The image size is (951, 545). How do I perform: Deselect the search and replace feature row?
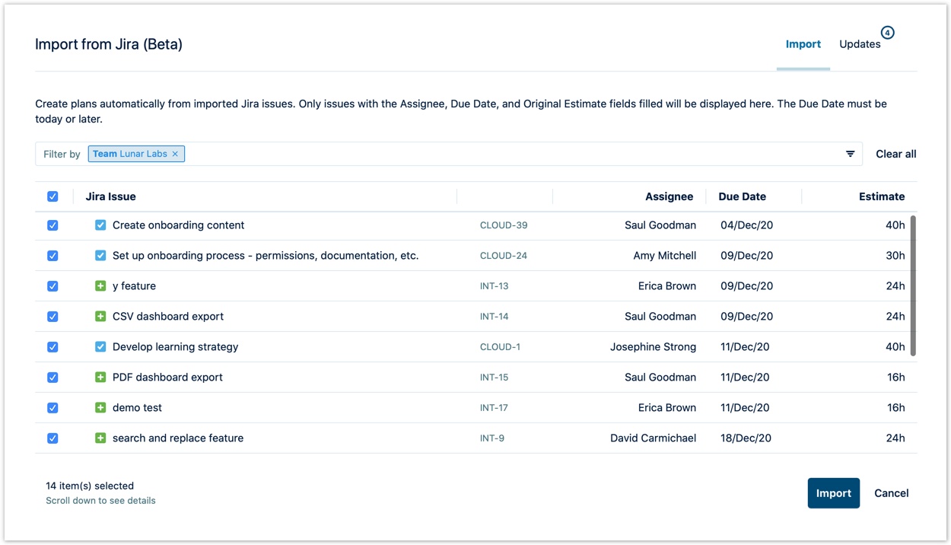coord(52,438)
